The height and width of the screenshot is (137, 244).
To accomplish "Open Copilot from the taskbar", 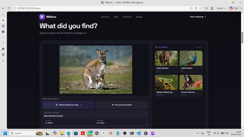I will (55, 133).
